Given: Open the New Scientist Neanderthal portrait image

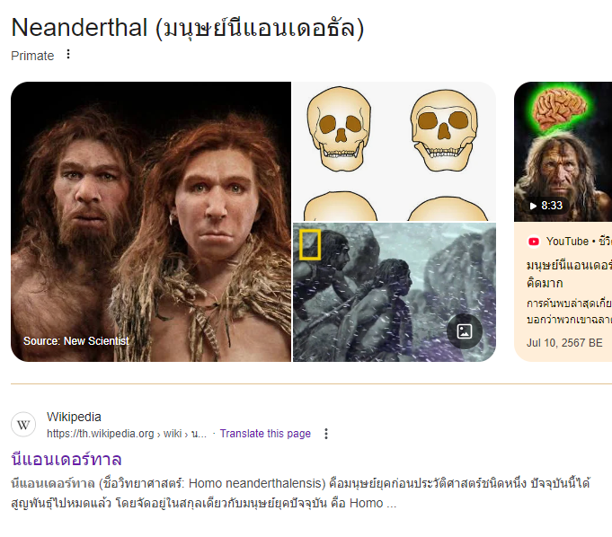Looking at the screenshot, I should click(151, 222).
